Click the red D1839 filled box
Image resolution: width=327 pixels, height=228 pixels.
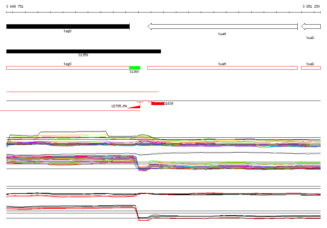click(x=158, y=103)
